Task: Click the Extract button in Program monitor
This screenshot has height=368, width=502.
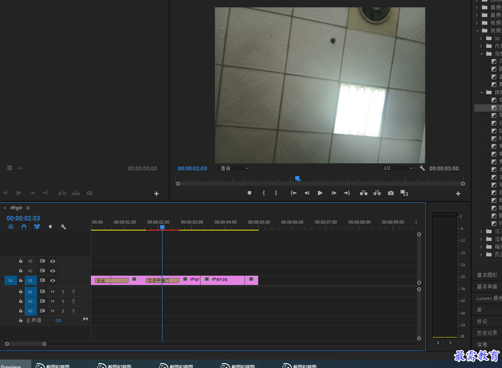Action: 377,193
